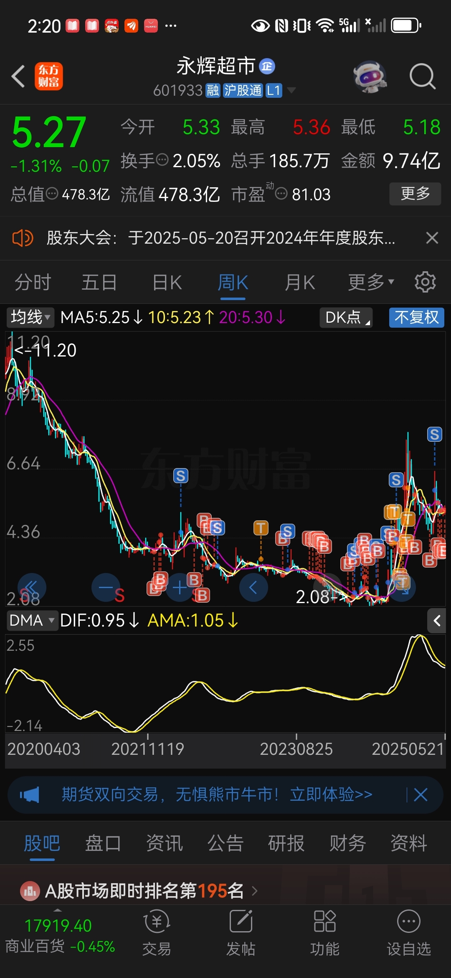Select the 周K chart tab

click(233, 282)
